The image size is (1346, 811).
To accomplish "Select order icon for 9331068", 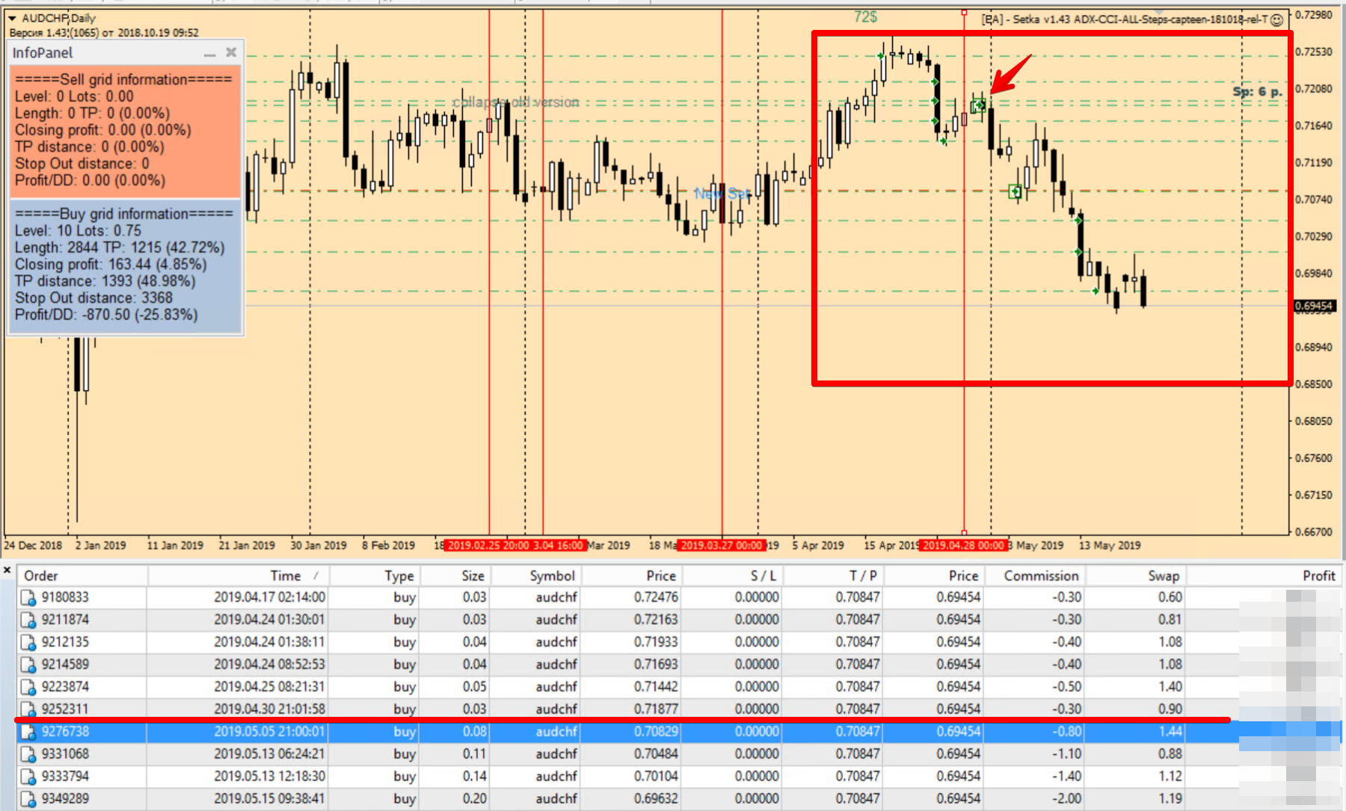I will 28,755.
